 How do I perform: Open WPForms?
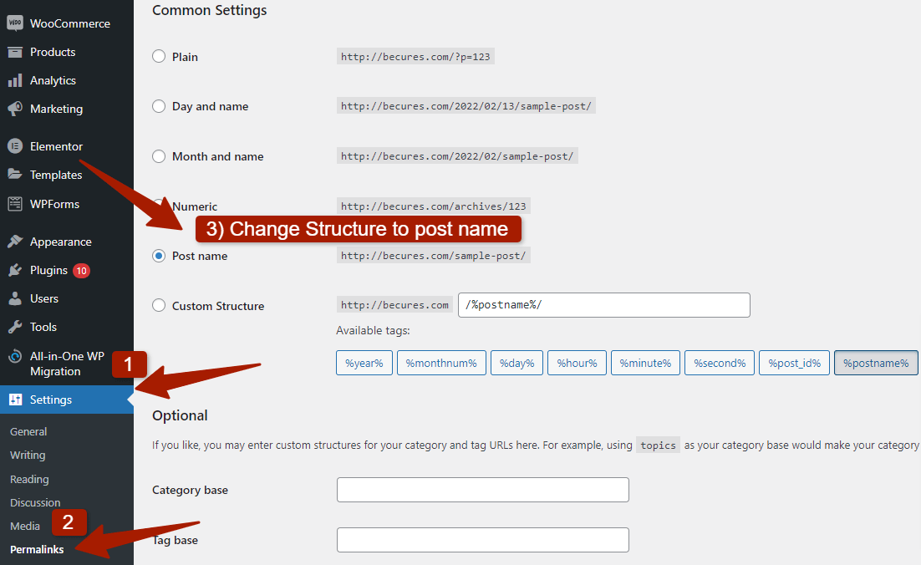point(53,203)
